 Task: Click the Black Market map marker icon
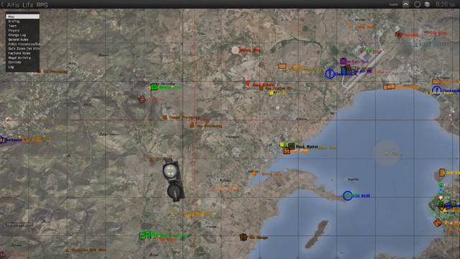point(291,146)
